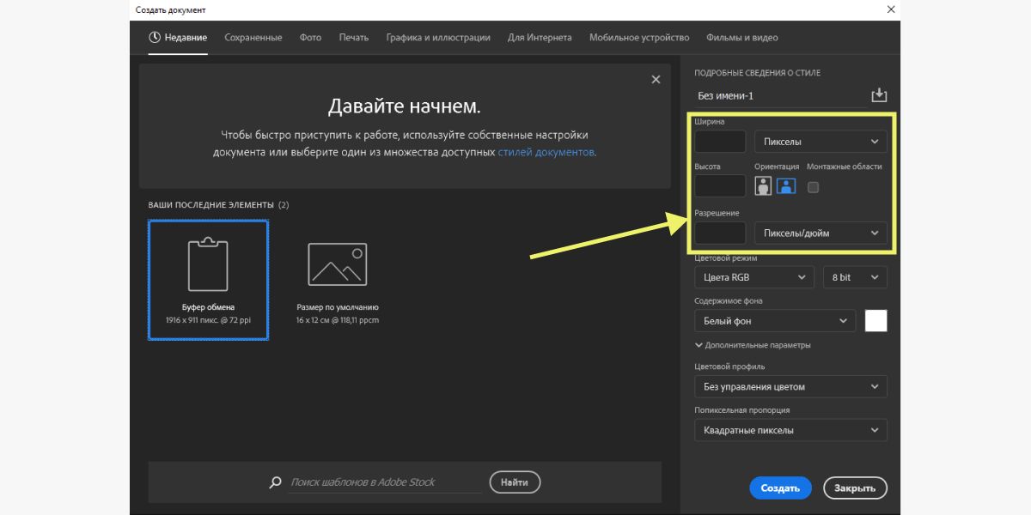Screen dimensions: 1031x515
Task: Click the 'Ширина' width input field
Action: (x=720, y=142)
